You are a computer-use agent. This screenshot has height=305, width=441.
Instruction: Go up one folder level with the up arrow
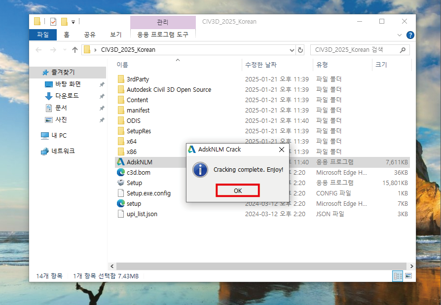coord(75,50)
